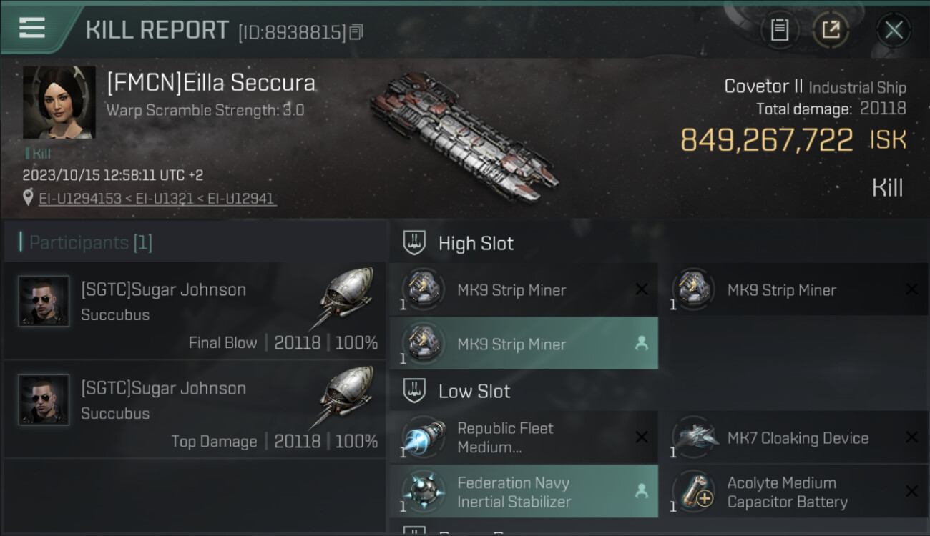
Task: Open the hamburger main menu
Action: (x=32, y=29)
